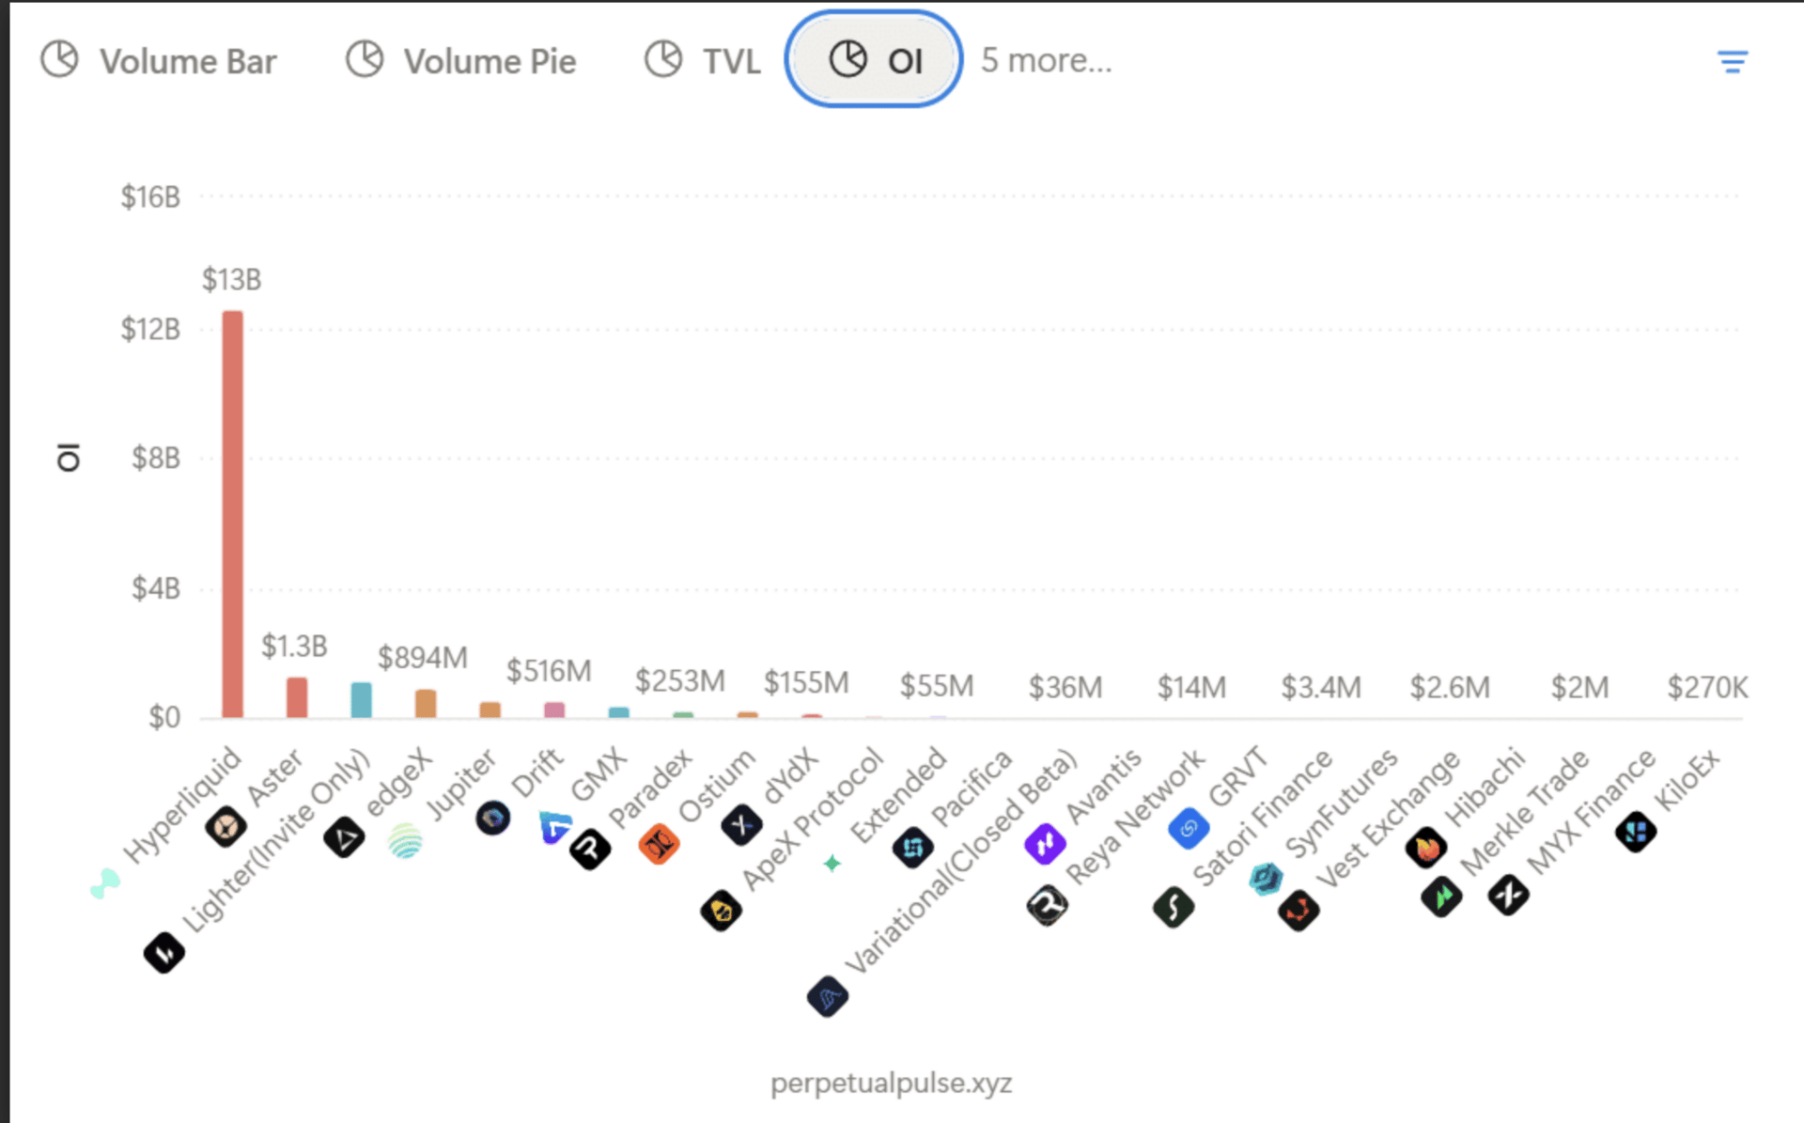1804x1123 pixels.
Task: Click the Hibachi flame logo icon
Action: (1425, 849)
